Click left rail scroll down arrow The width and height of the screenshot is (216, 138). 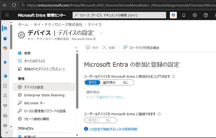tap(11, 127)
